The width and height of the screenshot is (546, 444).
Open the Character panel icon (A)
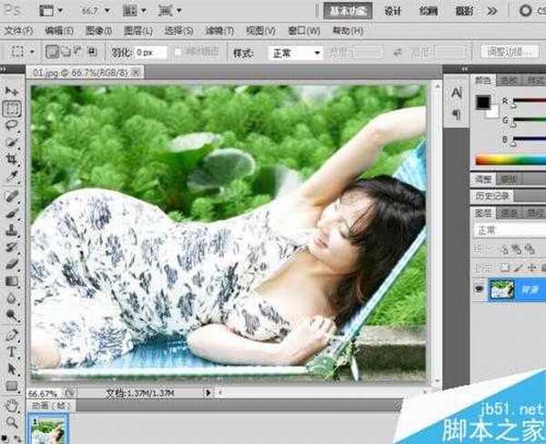457,94
